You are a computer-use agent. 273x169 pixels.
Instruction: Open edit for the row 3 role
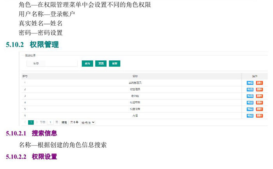250,96
